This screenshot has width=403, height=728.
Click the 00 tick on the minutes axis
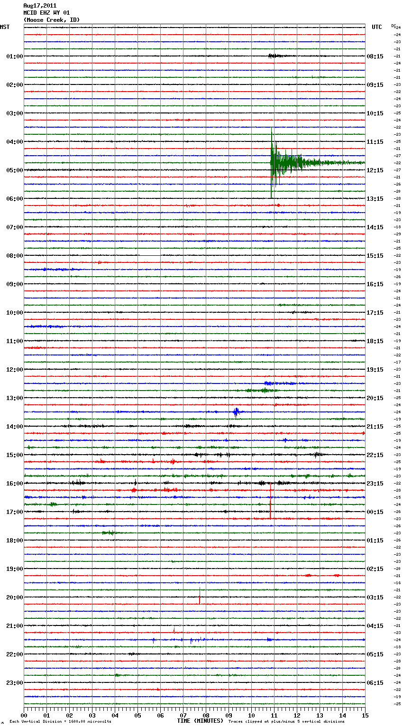(x=24, y=715)
